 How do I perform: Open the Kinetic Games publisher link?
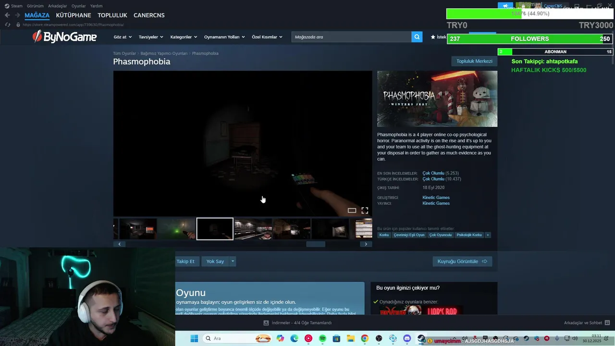[436, 203]
